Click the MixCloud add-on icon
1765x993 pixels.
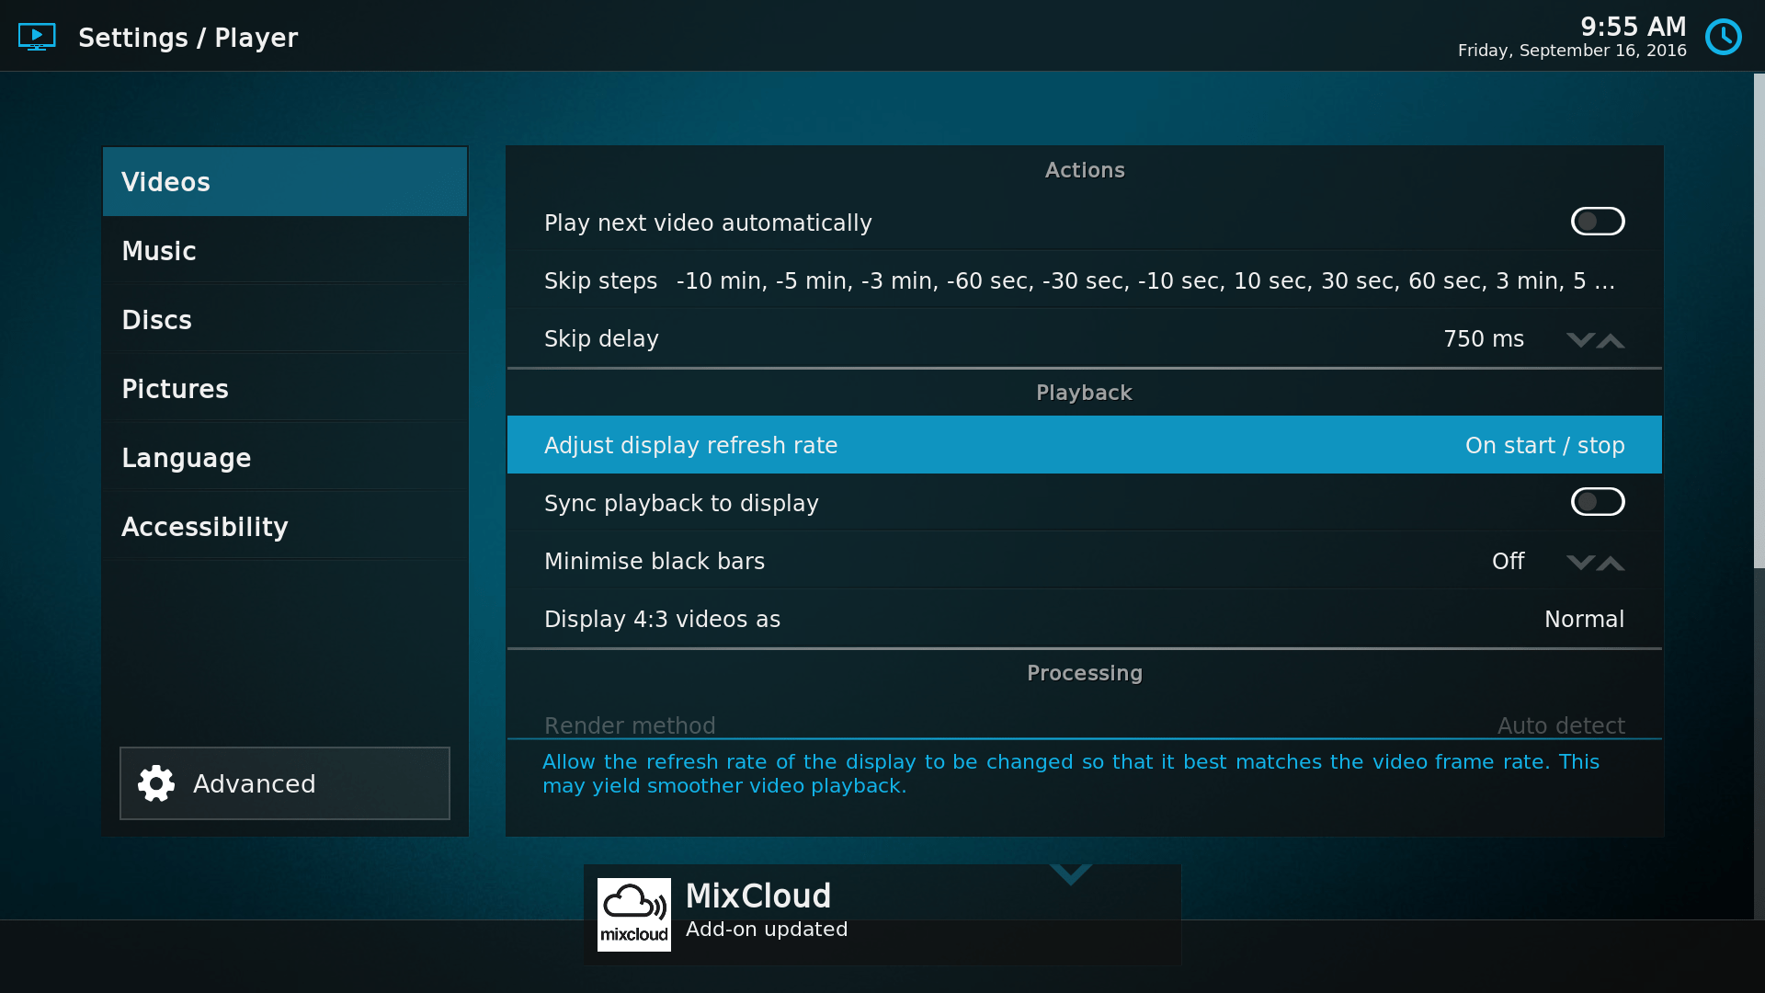pyautogui.click(x=633, y=914)
